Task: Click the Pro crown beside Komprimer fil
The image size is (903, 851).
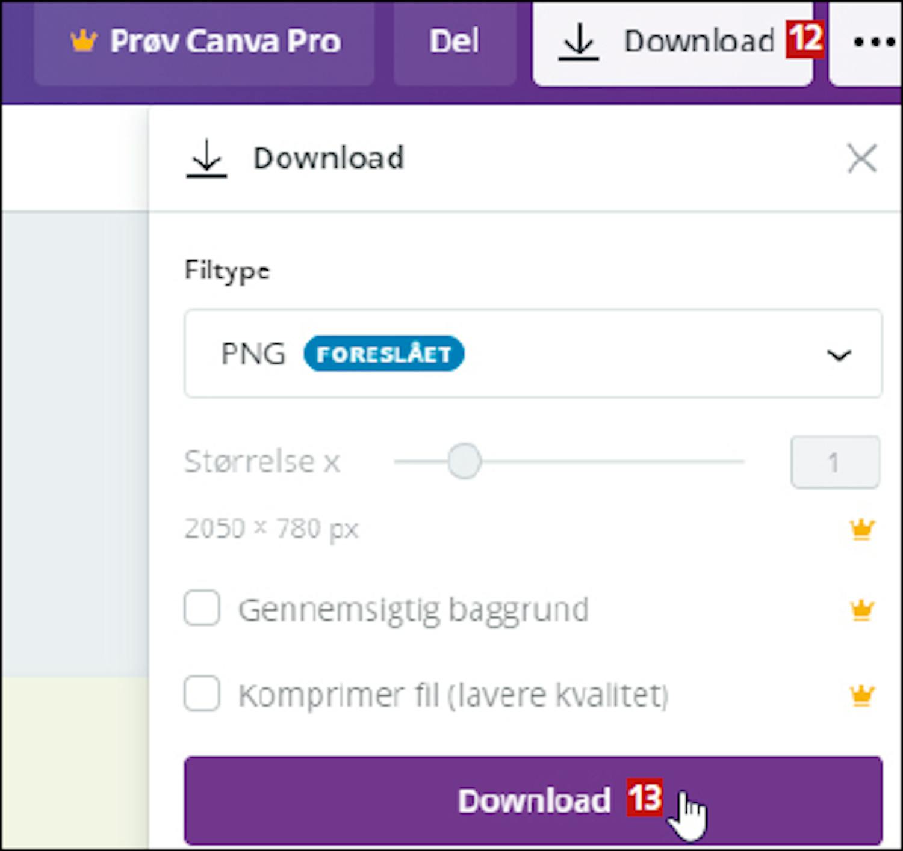Action: coord(861,695)
